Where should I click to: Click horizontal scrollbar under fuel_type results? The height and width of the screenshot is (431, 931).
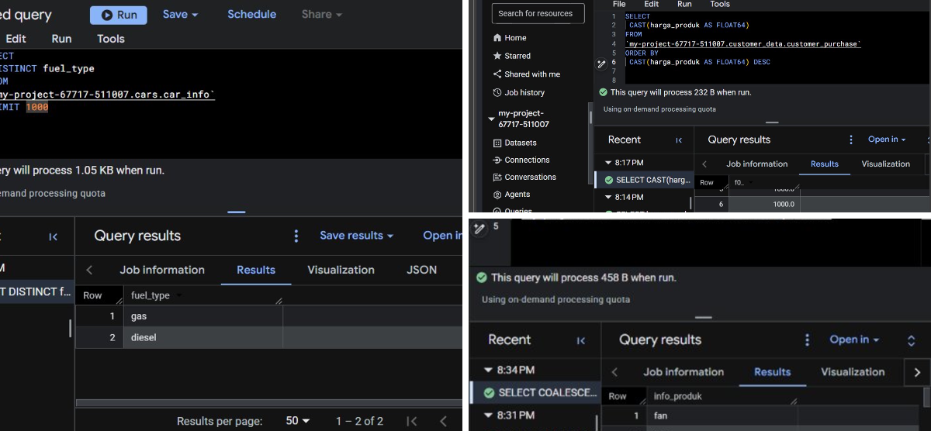[x=268, y=403]
